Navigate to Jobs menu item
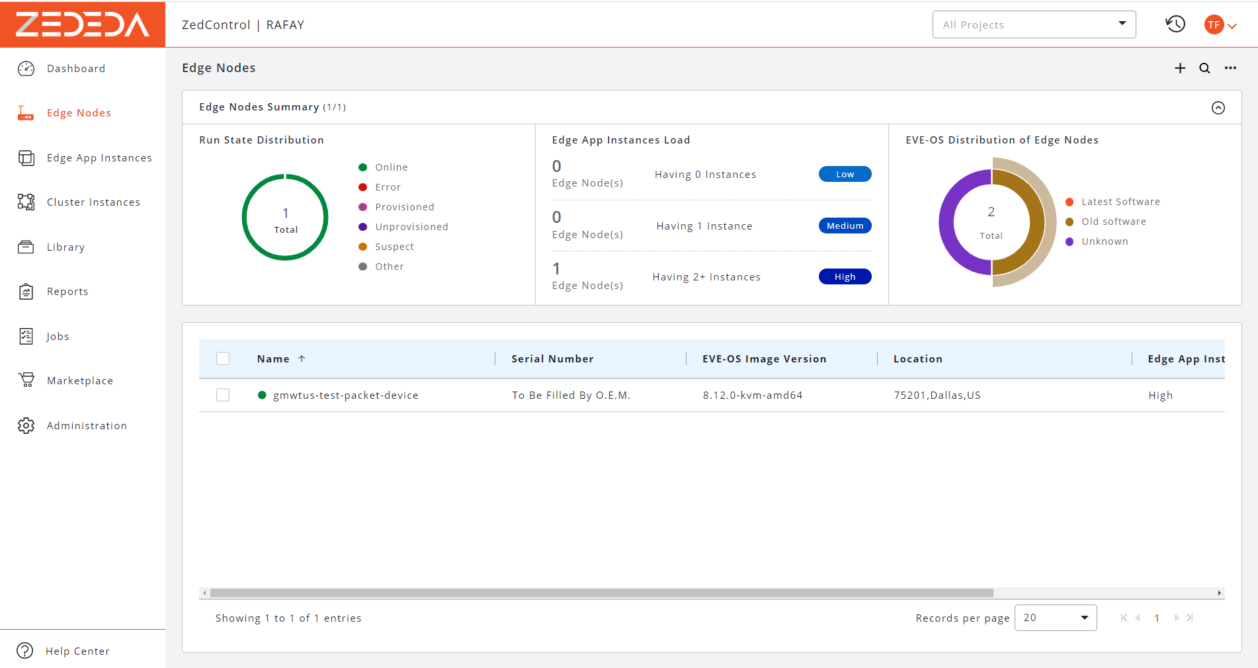This screenshot has width=1258, height=668. [58, 337]
